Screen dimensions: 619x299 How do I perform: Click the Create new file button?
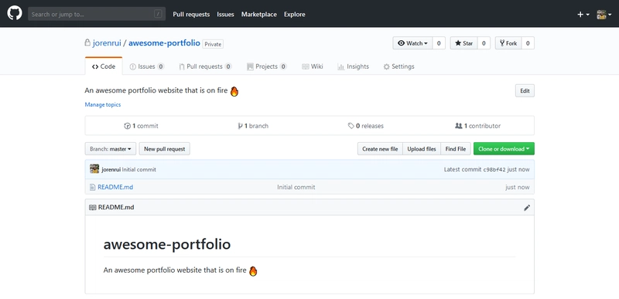pyautogui.click(x=380, y=149)
